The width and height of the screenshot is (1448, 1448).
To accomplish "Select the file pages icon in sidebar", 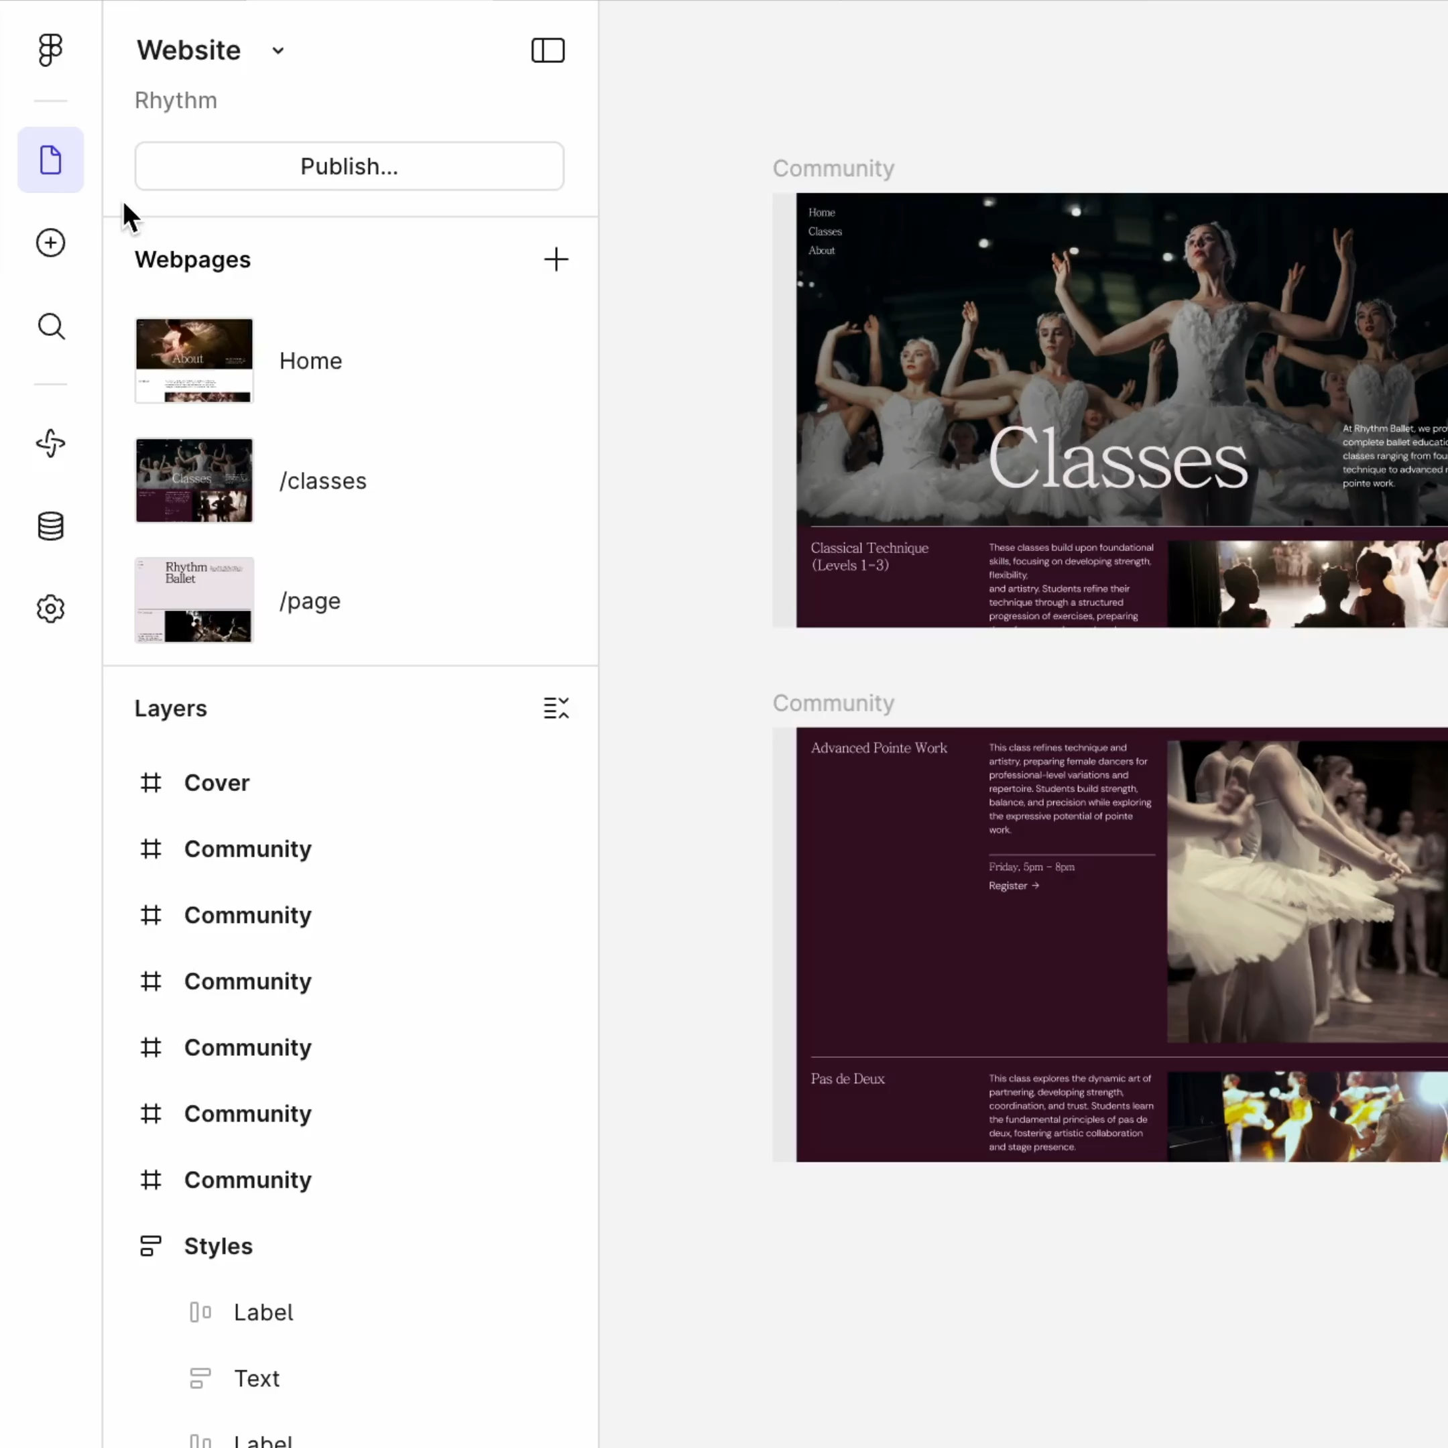I will 50,160.
